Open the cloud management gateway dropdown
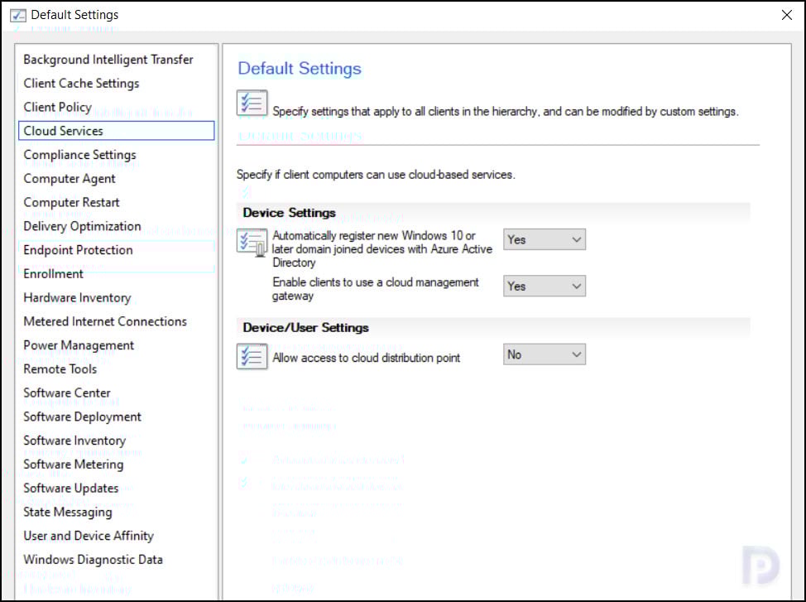The height and width of the screenshot is (602, 806). click(545, 286)
